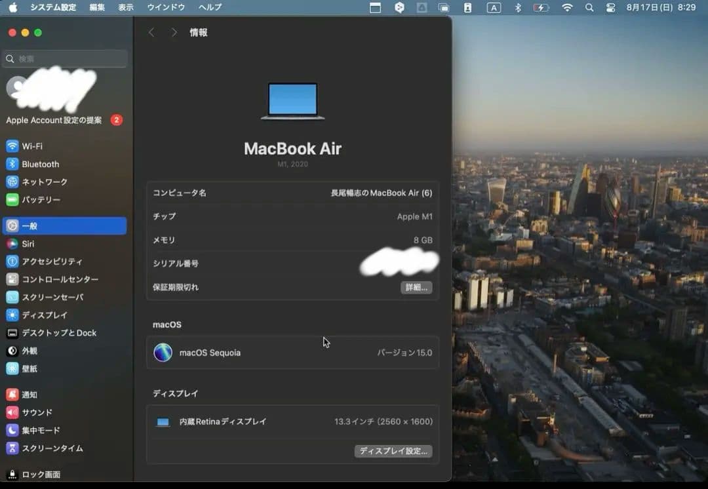The image size is (708, 489).
Task: Open Wi-Fi settings in the sidebar
Action: (29, 146)
